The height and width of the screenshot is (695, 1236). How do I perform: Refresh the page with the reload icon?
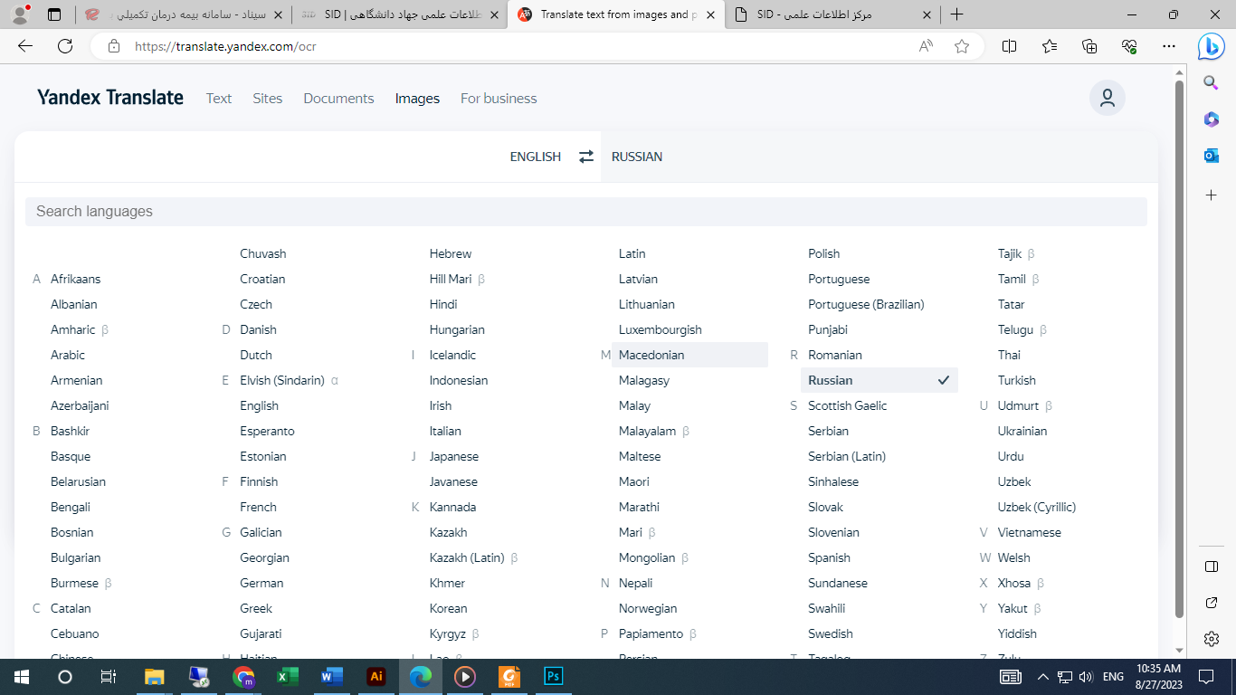click(65, 46)
